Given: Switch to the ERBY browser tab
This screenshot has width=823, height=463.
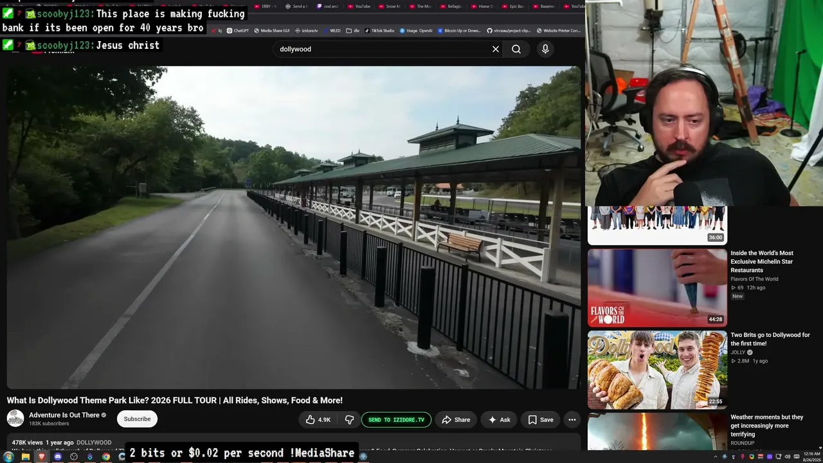Looking at the screenshot, I should 266,6.
